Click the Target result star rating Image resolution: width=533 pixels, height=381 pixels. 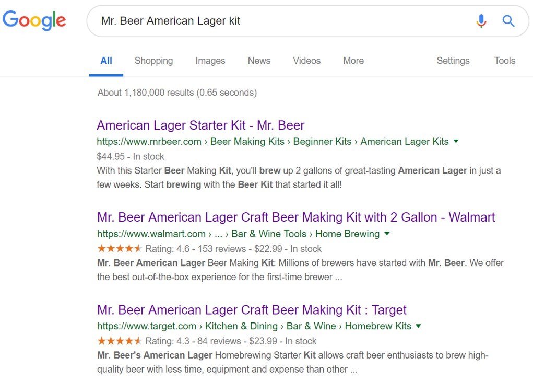click(120, 341)
